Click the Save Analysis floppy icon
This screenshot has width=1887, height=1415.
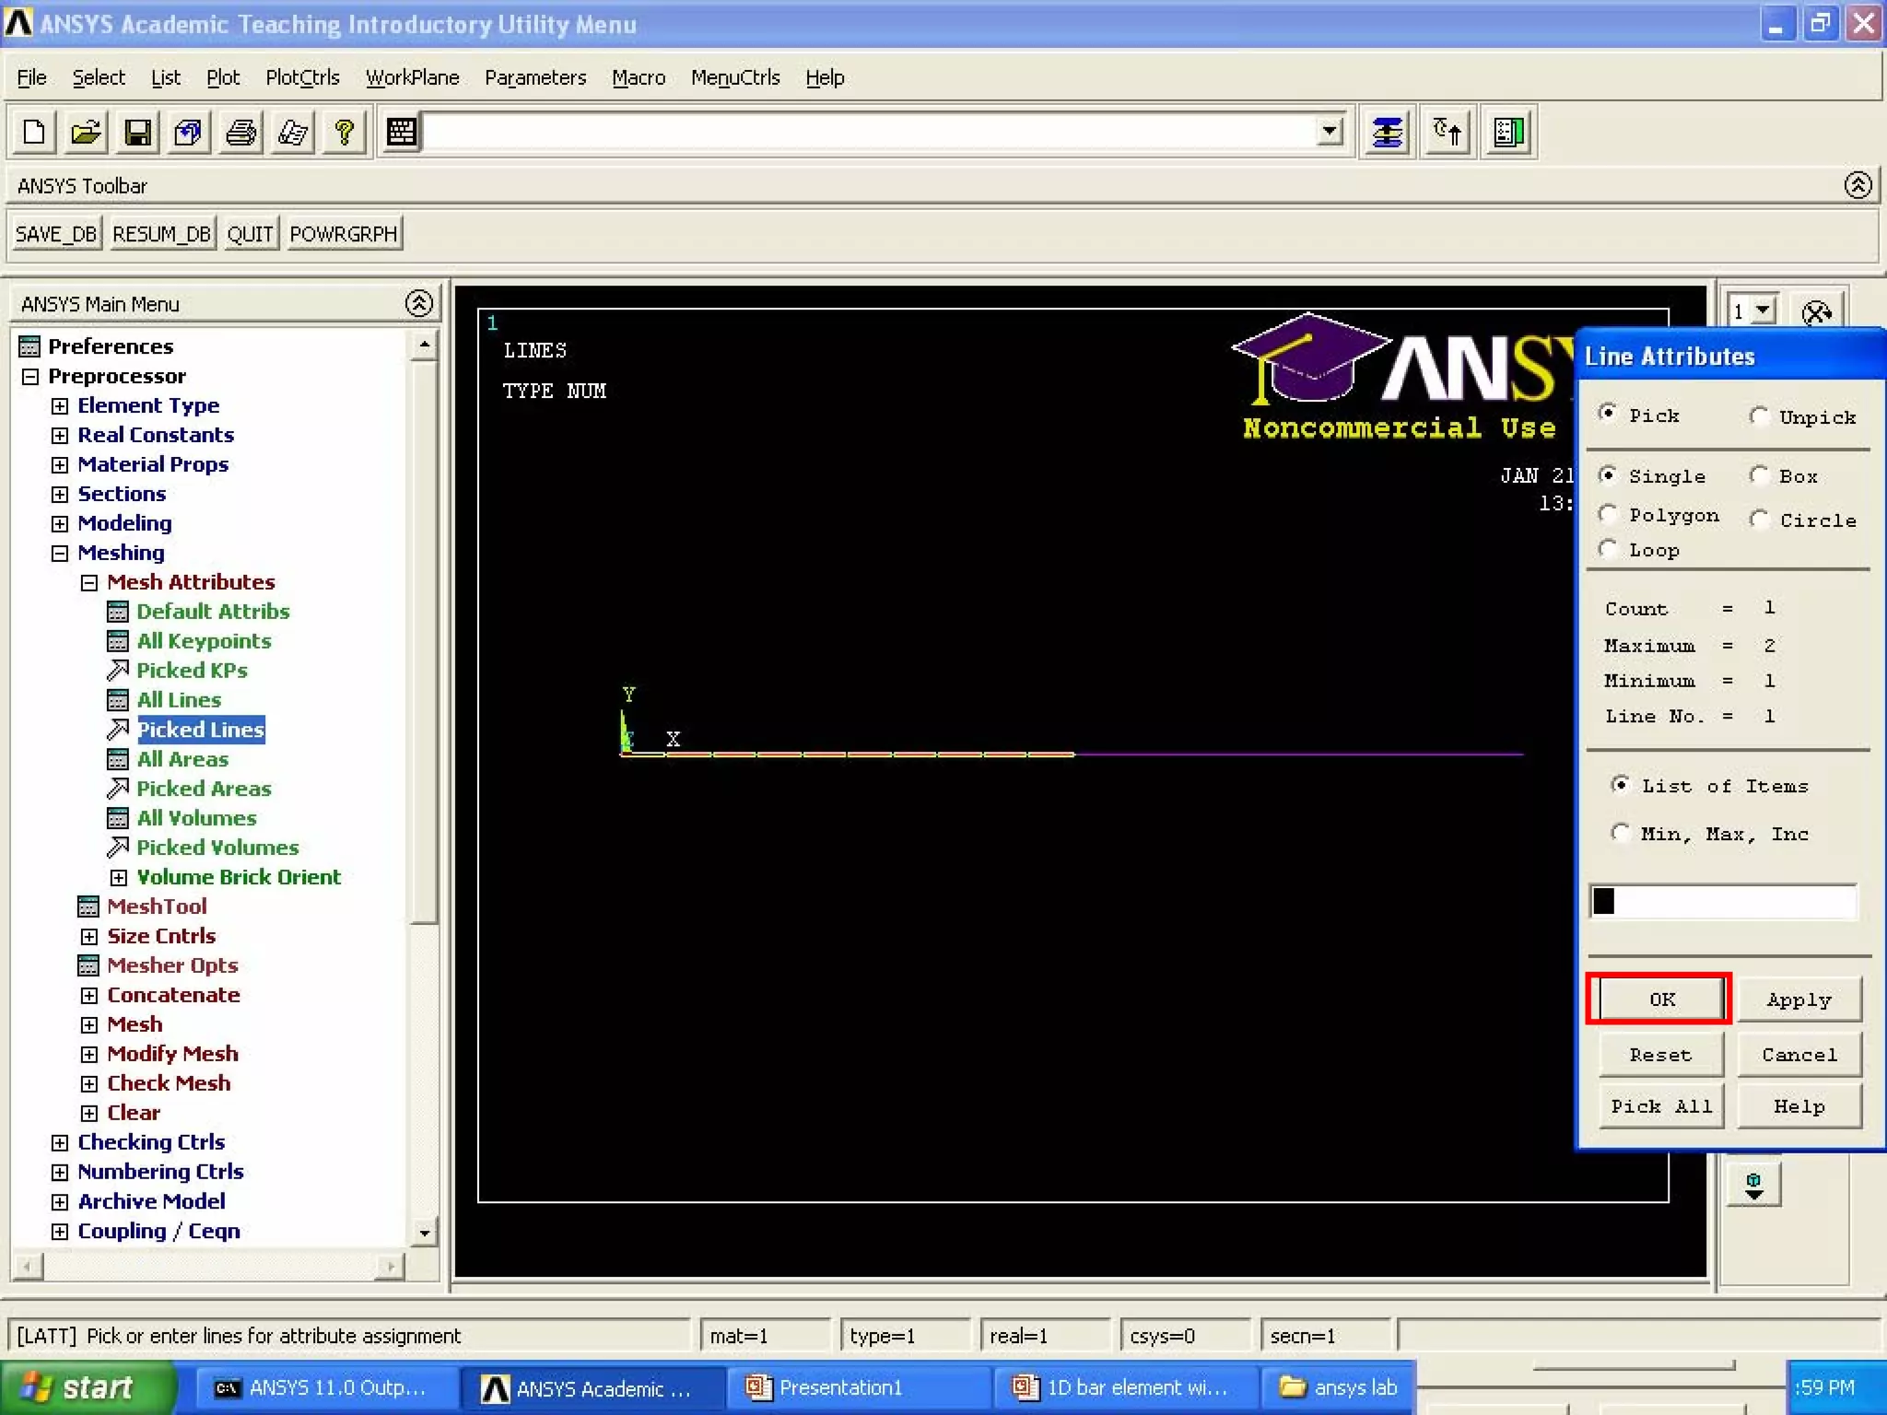coord(137,133)
